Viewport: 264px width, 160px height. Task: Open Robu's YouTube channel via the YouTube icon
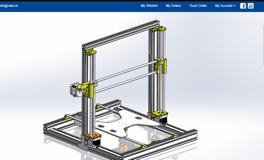pos(251,6)
